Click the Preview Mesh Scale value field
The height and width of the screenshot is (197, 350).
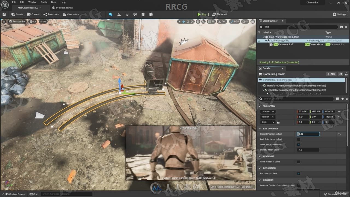click(308, 150)
